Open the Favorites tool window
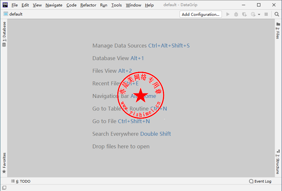282x191 pixels. (x=4, y=163)
